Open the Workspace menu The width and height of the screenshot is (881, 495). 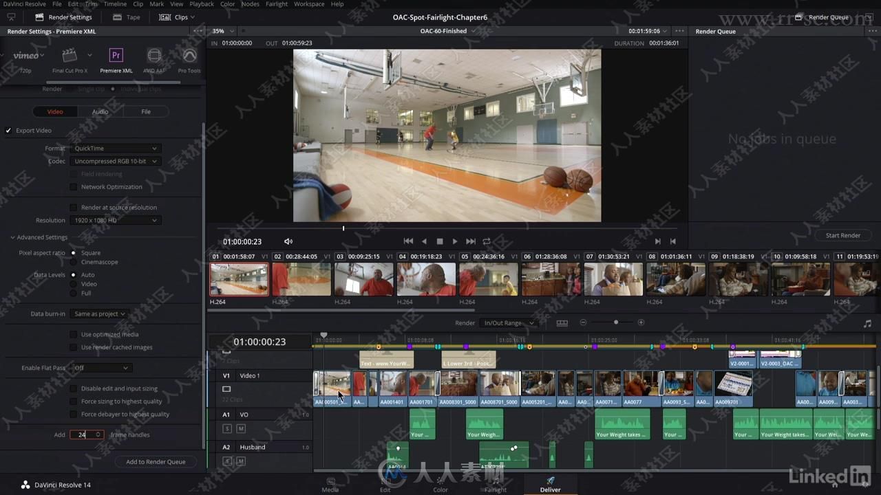[309, 4]
